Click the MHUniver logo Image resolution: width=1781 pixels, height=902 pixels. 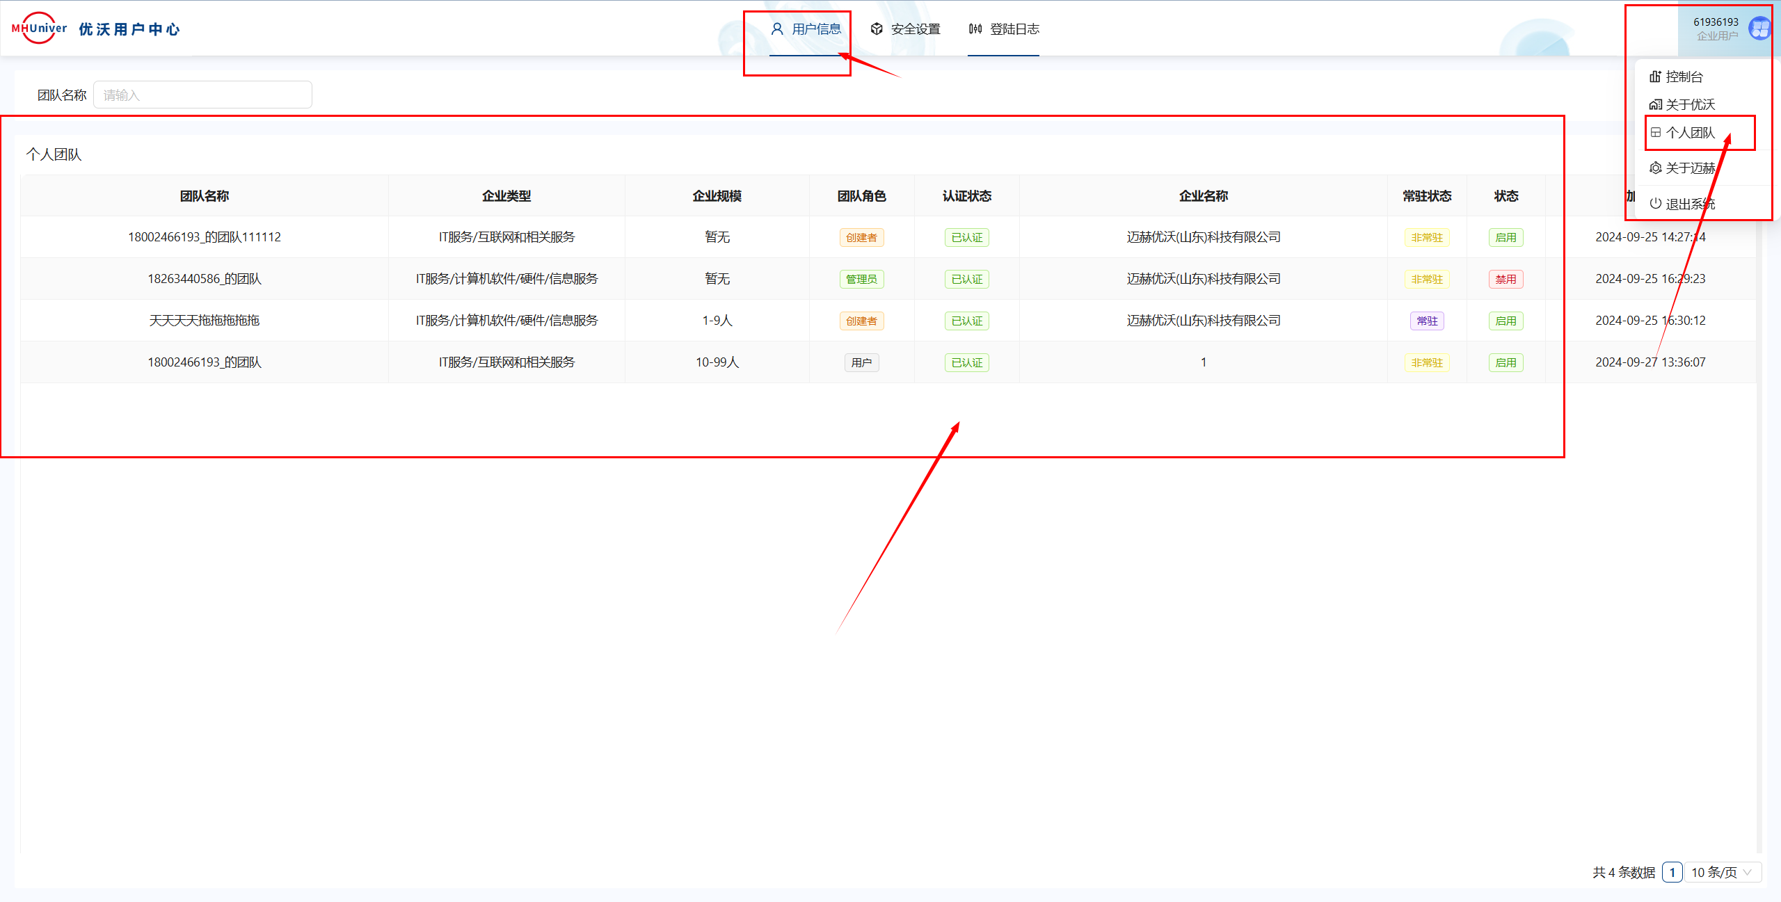click(x=39, y=29)
